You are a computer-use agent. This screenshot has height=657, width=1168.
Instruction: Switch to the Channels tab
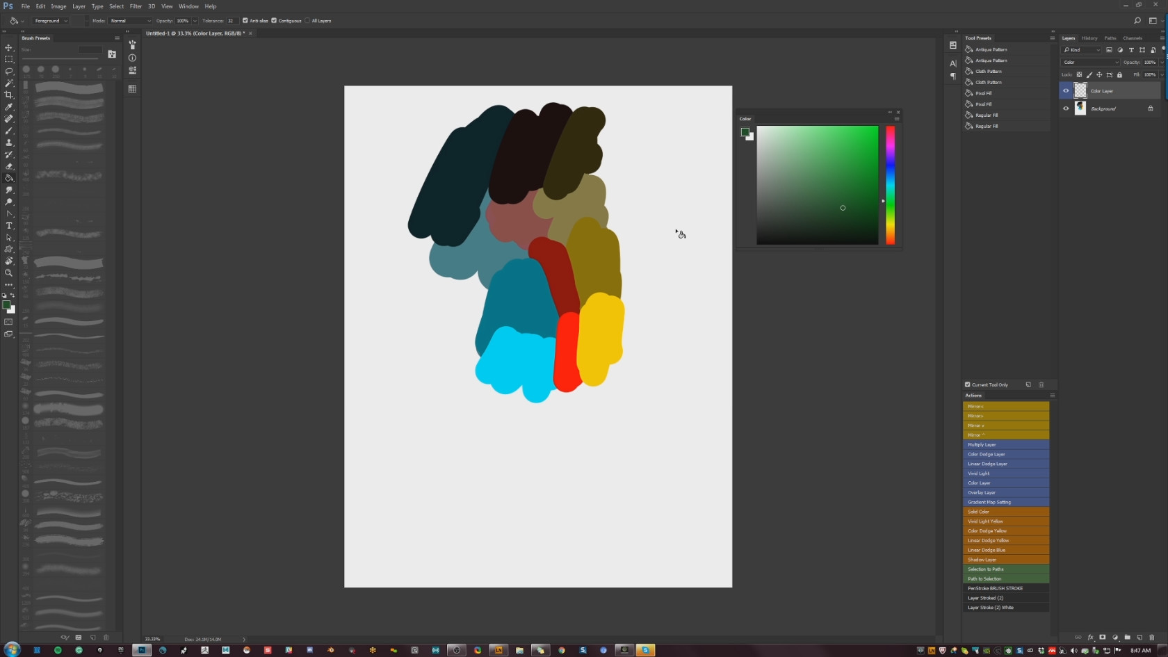click(x=1132, y=38)
